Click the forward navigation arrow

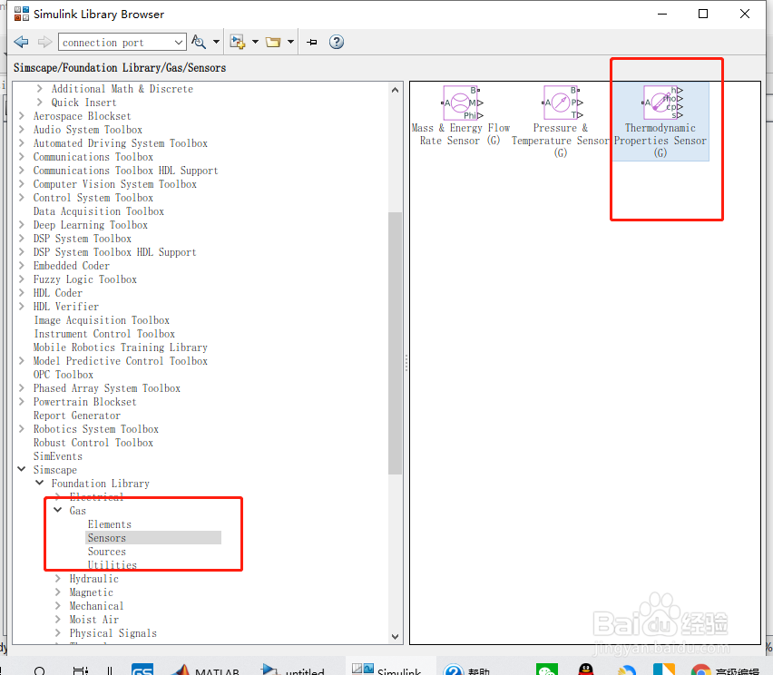[44, 42]
